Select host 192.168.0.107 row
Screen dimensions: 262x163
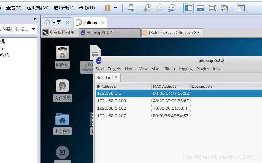[179, 116]
